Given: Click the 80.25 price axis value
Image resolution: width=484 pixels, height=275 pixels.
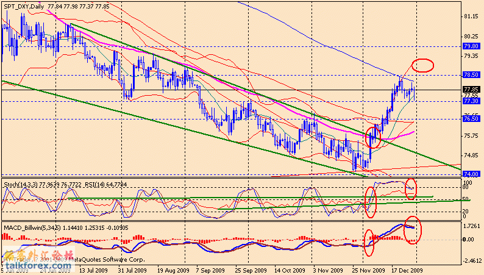Looking at the screenshot, I should point(471,37).
